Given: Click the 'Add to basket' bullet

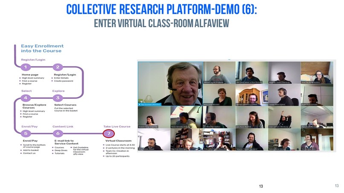Looking at the screenshot, I should tap(31, 150).
